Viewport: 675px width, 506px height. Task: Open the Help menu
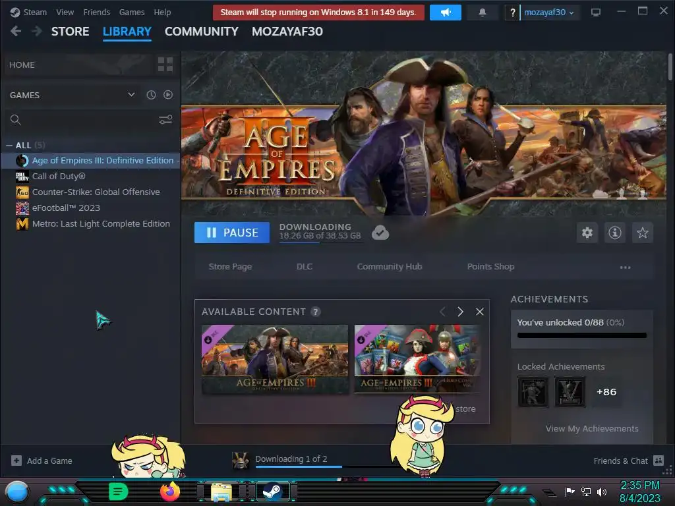pyautogui.click(x=162, y=12)
